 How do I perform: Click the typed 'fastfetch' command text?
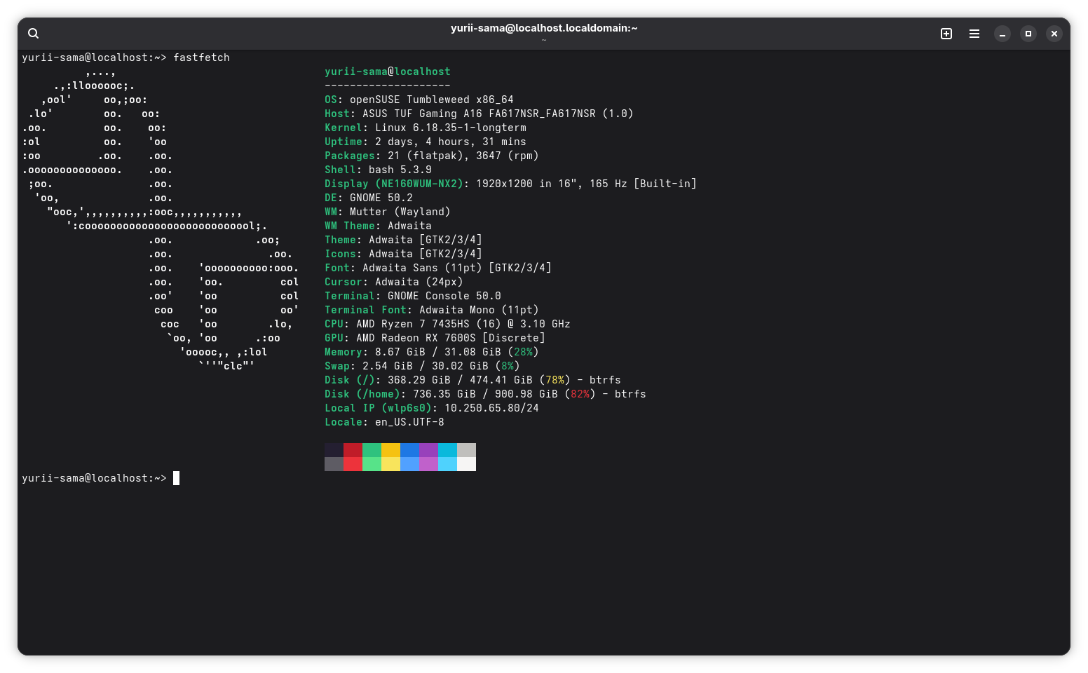point(201,57)
